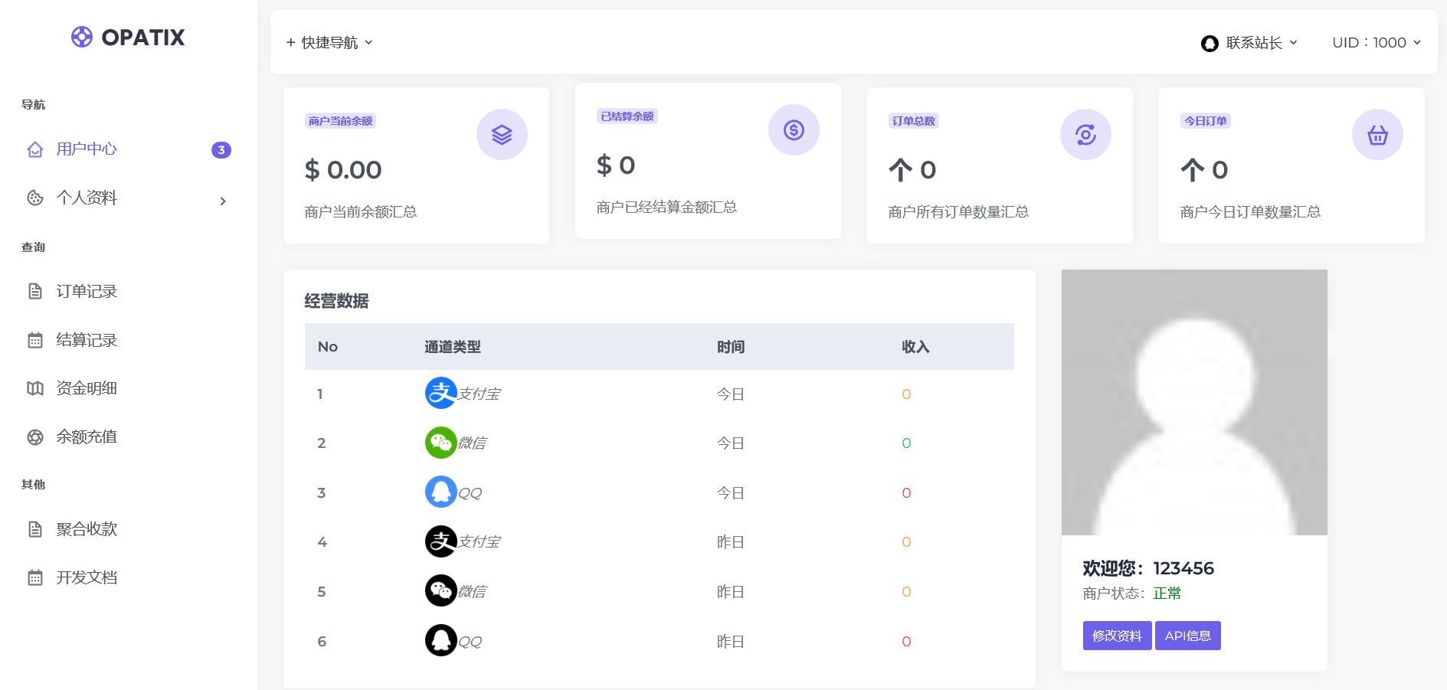Image resolution: width=1447 pixels, height=690 pixels.
Task: Click the refresh icon on 订单总数 card
Action: pos(1084,134)
